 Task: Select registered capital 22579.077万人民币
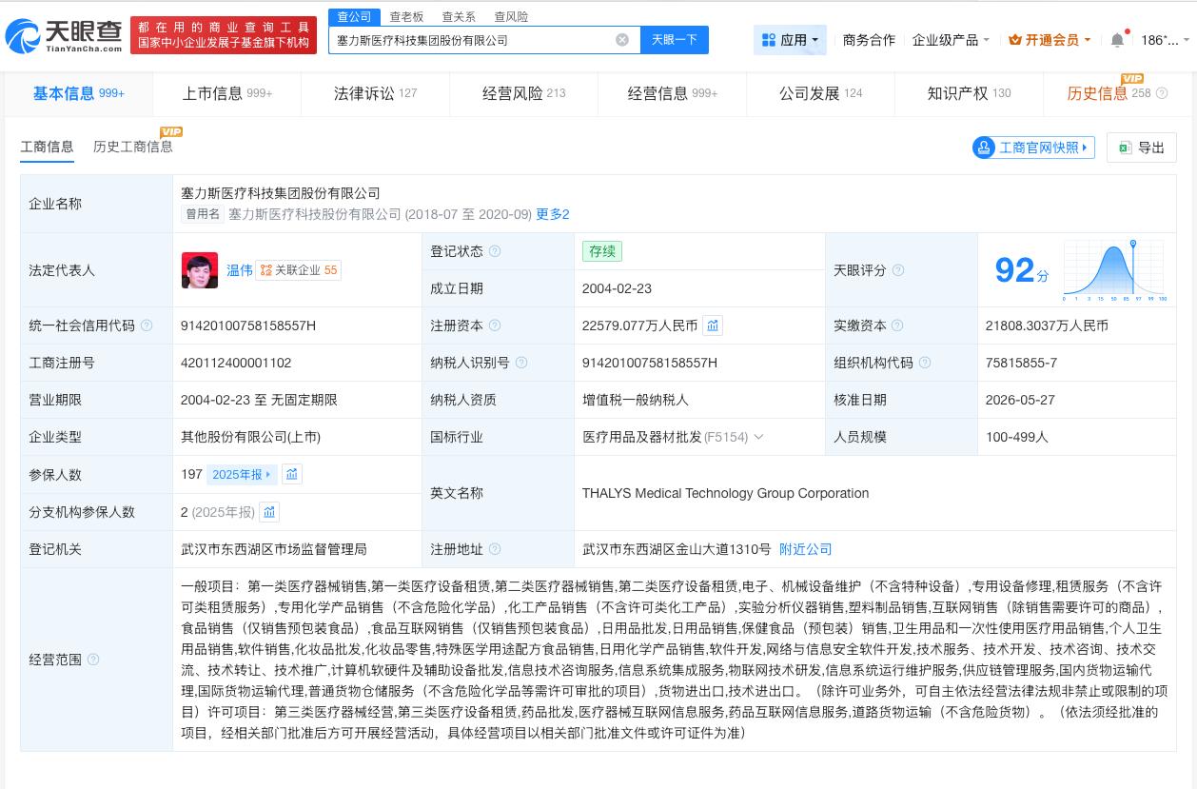(639, 325)
